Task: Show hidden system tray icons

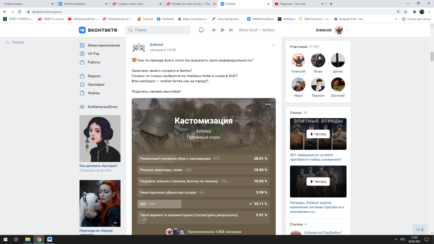Action: pyautogui.click(x=396, y=239)
